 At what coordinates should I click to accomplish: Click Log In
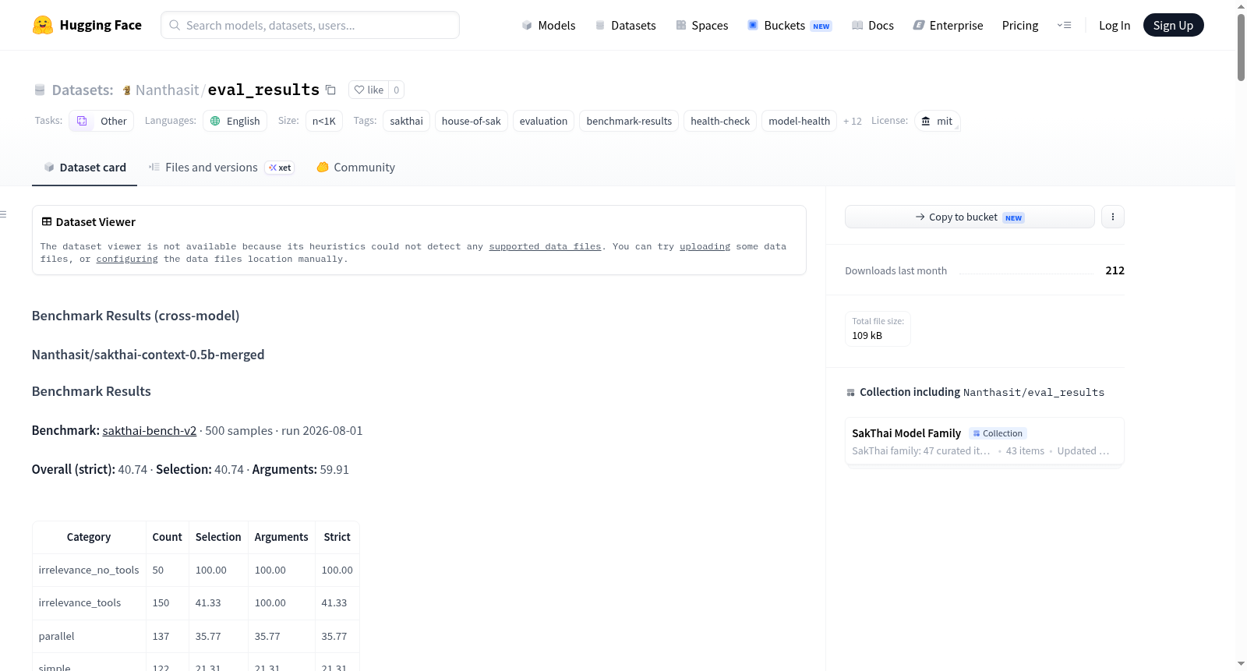click(1115, 26)
